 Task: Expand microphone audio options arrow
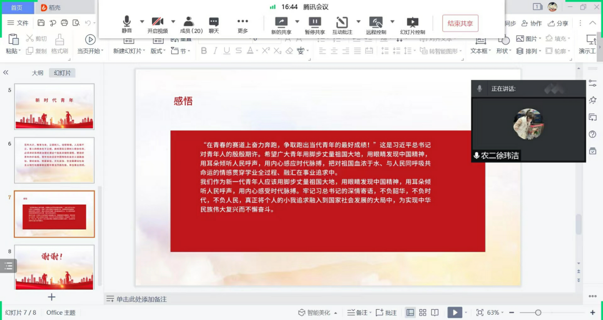[x=142, y=21]
